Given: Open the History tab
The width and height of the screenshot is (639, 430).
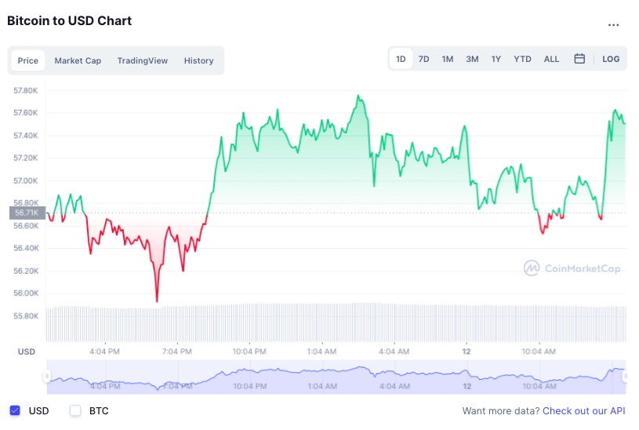Looking at the screenshot, I should (198, 60).
